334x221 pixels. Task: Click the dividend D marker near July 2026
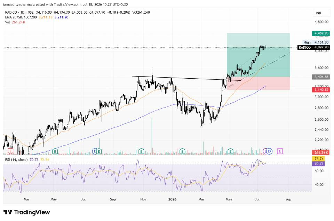point(269,151)
